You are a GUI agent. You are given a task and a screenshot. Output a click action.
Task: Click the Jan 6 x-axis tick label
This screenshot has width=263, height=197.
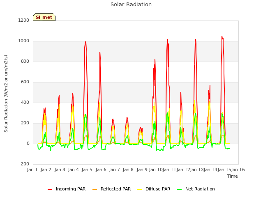coord(101,170)
